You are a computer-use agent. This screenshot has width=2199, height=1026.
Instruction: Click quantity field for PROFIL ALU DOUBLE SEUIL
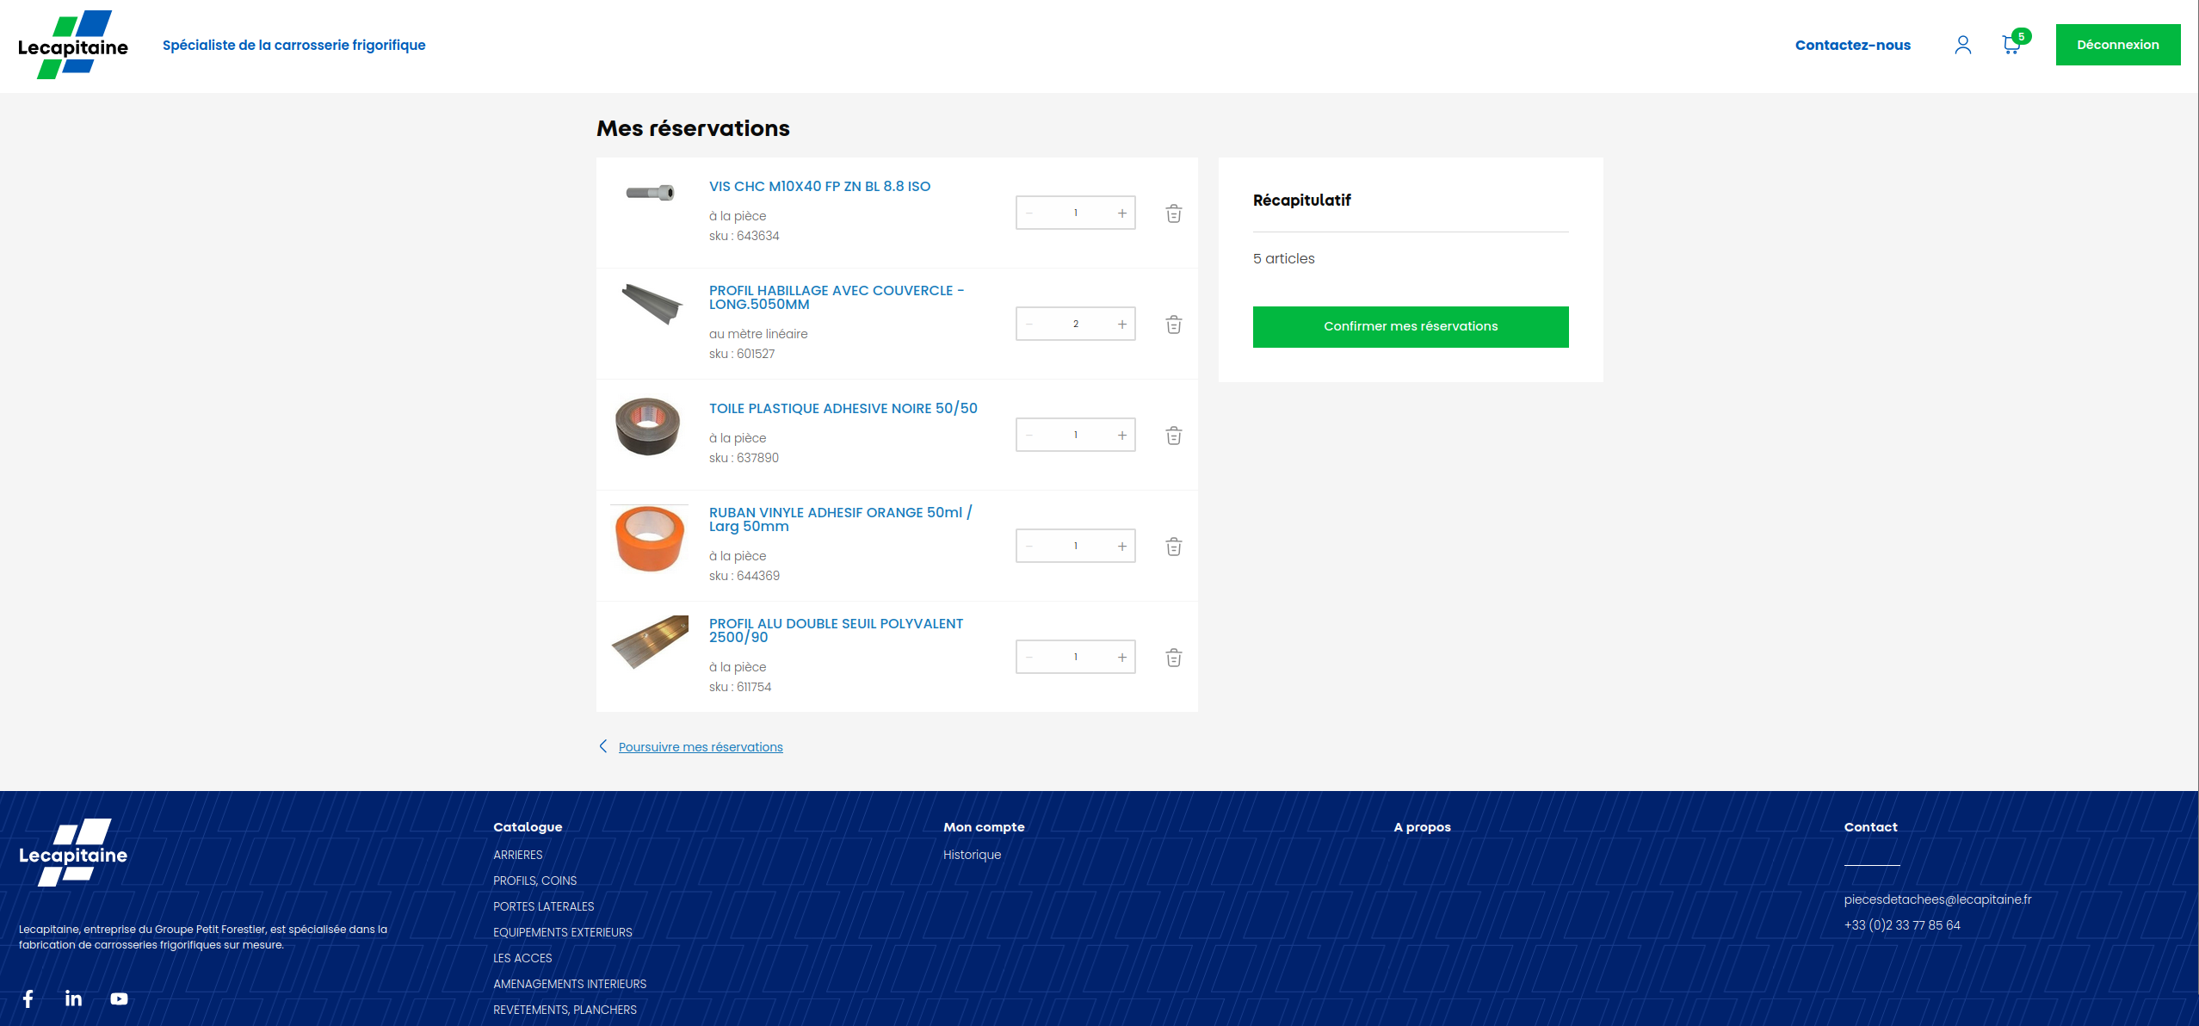pyautogui.click(x=1076, y=658)
